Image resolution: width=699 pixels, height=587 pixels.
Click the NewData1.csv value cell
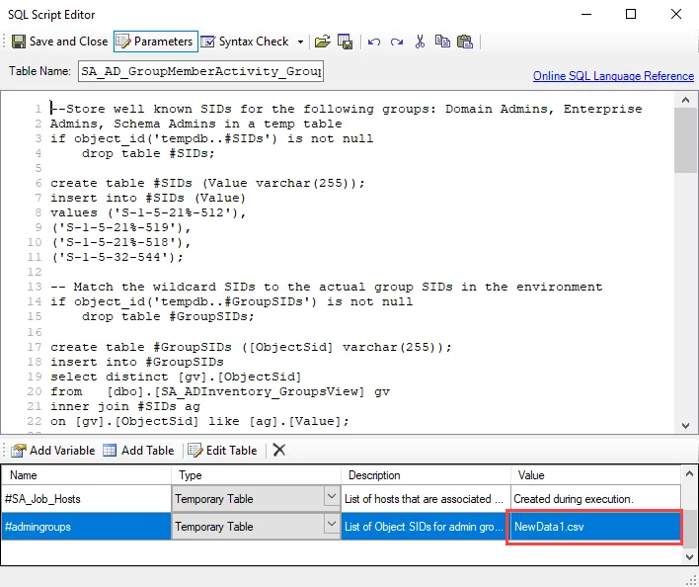[x=594, y=527]
